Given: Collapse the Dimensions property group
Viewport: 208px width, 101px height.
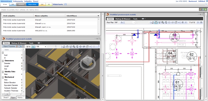Looking at the screenshot, I should point(3,61).
